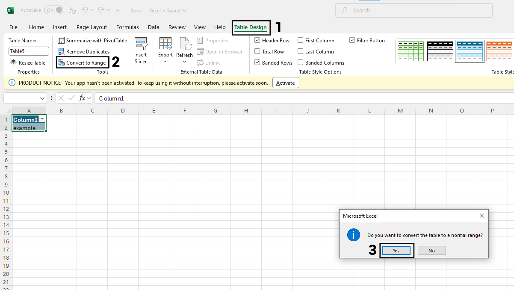Click Resize Table icon

tap(14, 63)
